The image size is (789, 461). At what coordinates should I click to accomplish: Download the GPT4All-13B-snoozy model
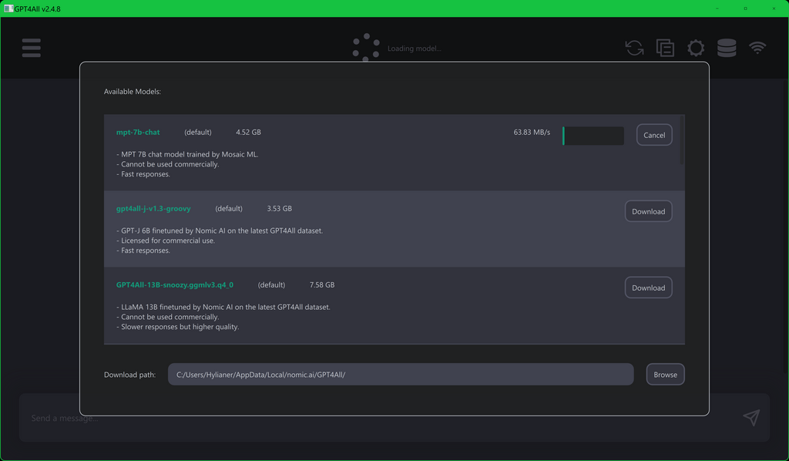click(648, 288)
